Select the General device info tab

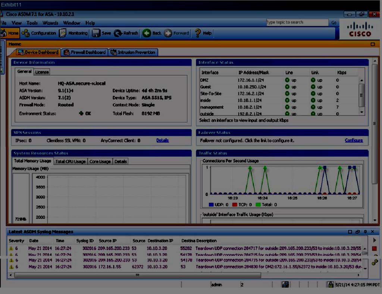click(24, 71)
